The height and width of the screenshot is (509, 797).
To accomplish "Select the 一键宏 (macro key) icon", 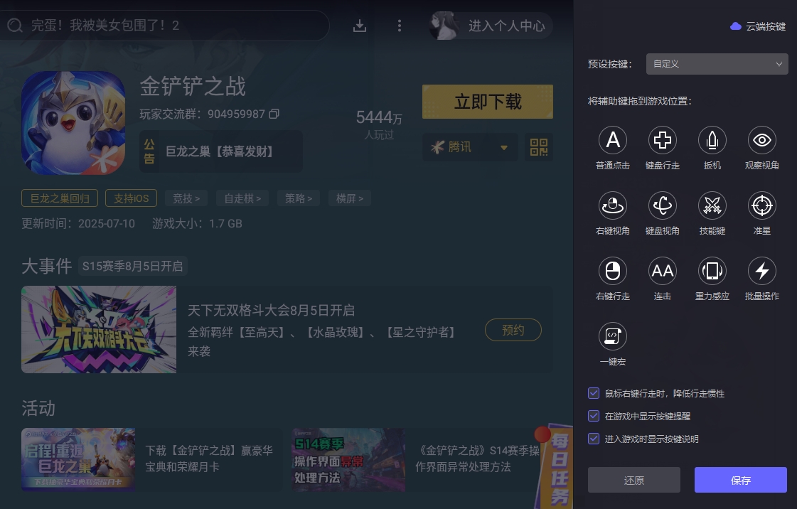I will (x=613, y=336).
